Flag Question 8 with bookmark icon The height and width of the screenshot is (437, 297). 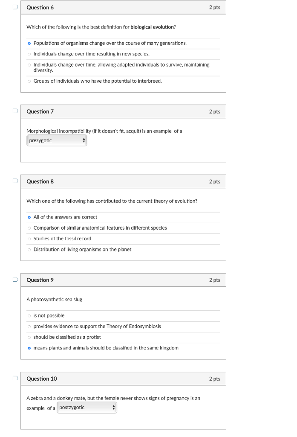point(15,181)
